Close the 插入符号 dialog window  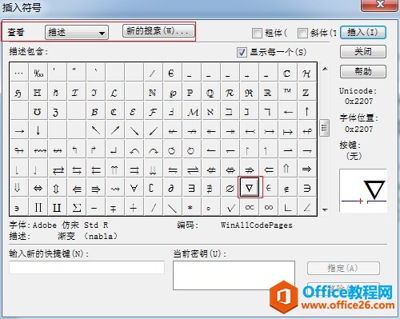coord(379,5)
